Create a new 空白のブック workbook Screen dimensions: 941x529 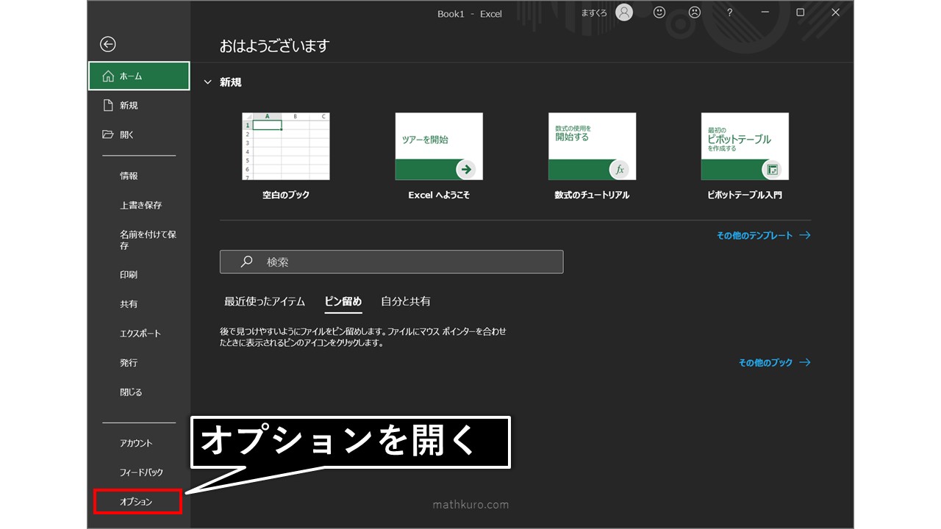pos(285,145)
